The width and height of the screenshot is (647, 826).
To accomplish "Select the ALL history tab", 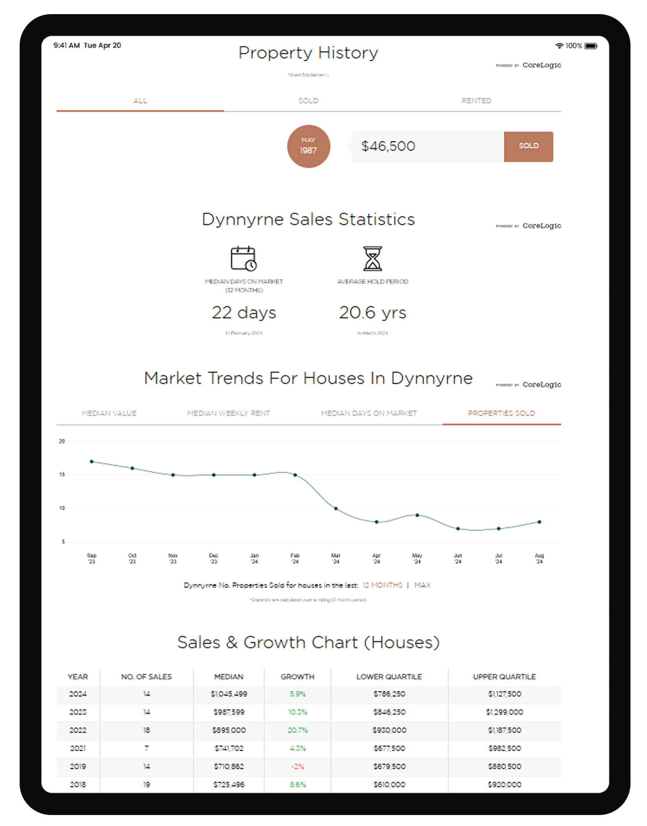I will point(140,101).
